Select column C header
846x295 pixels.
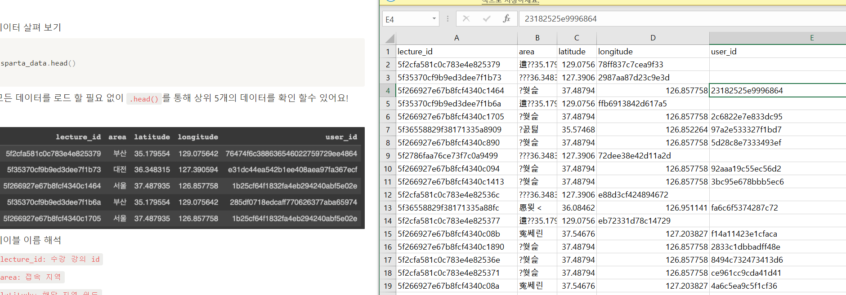click(x=577, y=38)
